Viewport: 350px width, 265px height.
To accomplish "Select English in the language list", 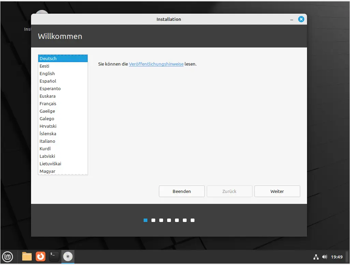I will click(47, 73).
